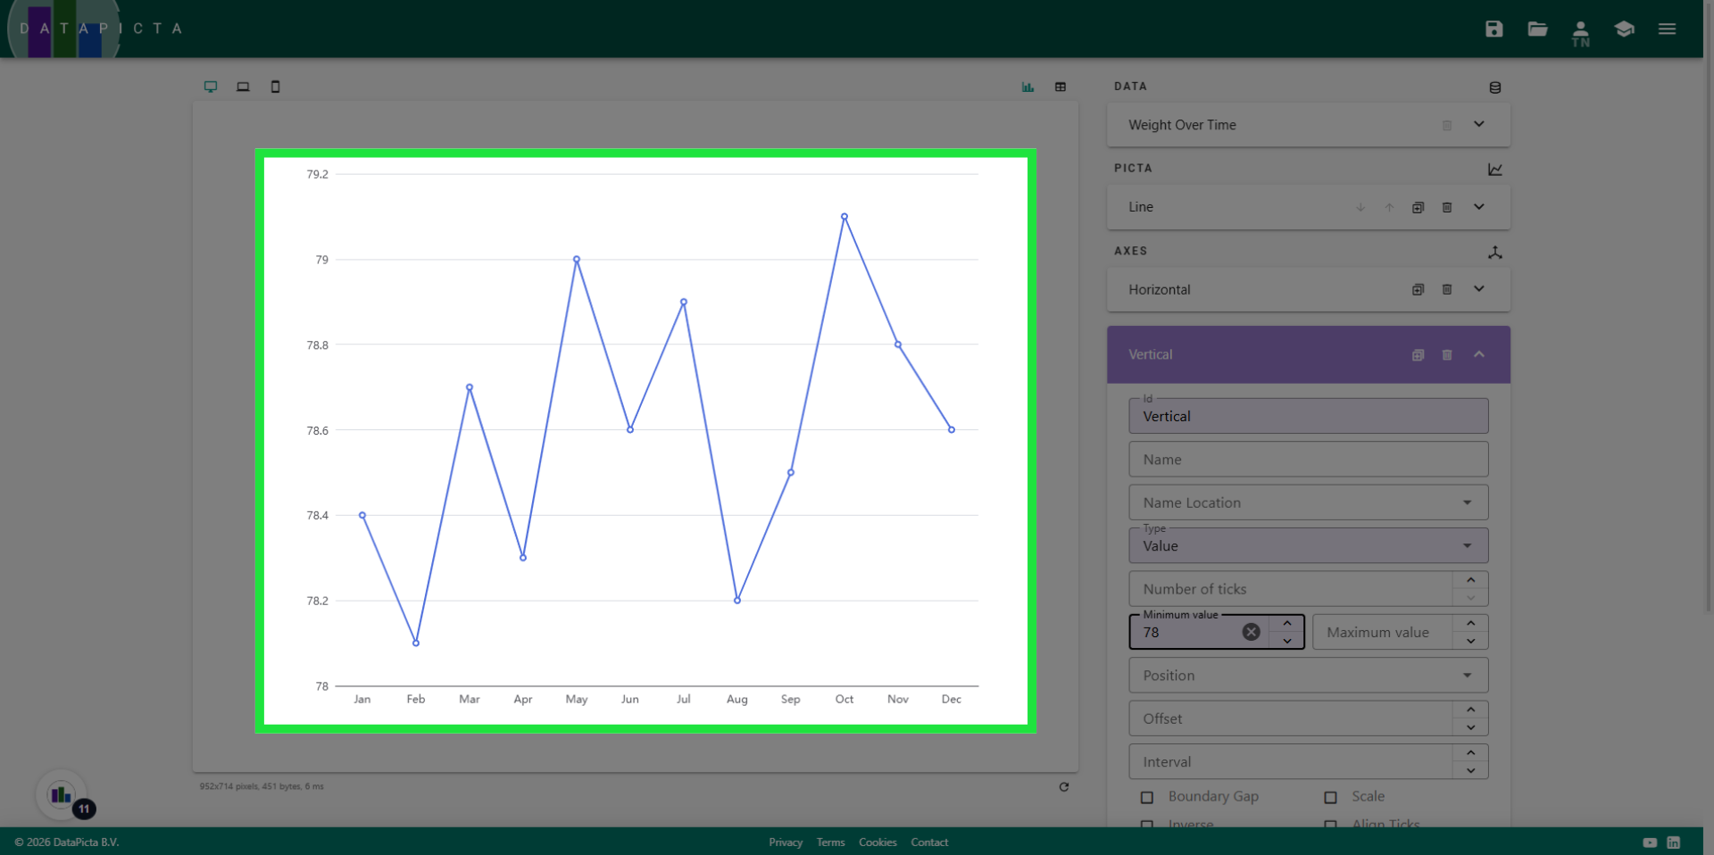Refresh the chart with reload icon
This screenshot has width=1714, height=855.
coord(1063,786)
